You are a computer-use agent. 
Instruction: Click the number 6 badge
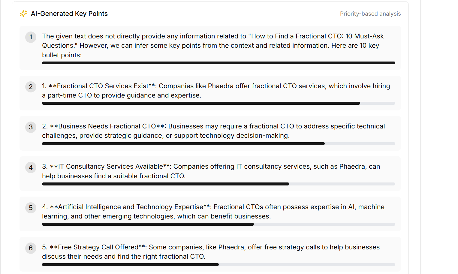click(x=31, y=248)
